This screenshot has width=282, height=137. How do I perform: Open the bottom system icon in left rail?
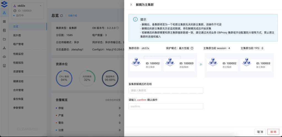pyautogui.click(x=4, y=66)
